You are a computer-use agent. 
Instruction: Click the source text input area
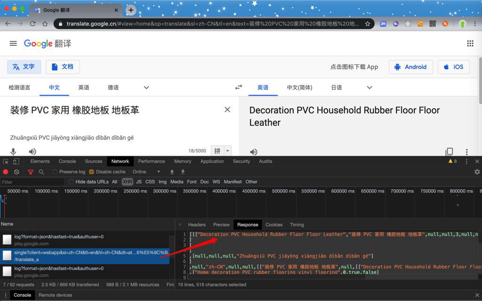[x=114, y=110]
